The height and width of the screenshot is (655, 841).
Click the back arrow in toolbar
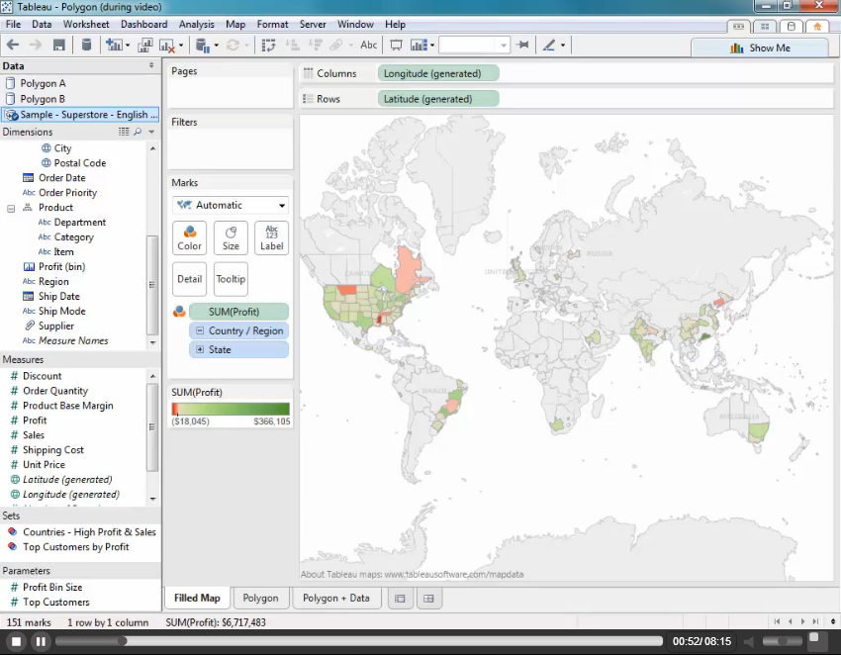click(13, 45)
